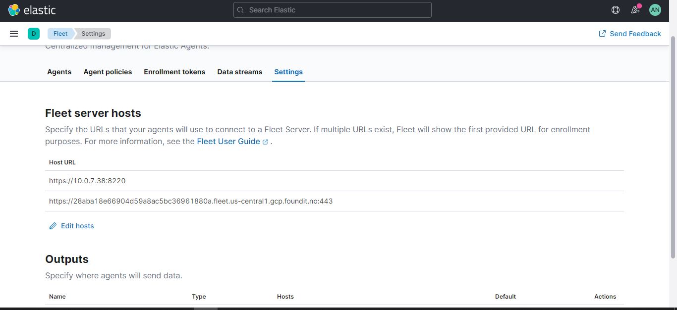The width and height of the screenshot is (677, 310).
Task: Click the magnifier icon in the search bar
Action: (240, 10)
